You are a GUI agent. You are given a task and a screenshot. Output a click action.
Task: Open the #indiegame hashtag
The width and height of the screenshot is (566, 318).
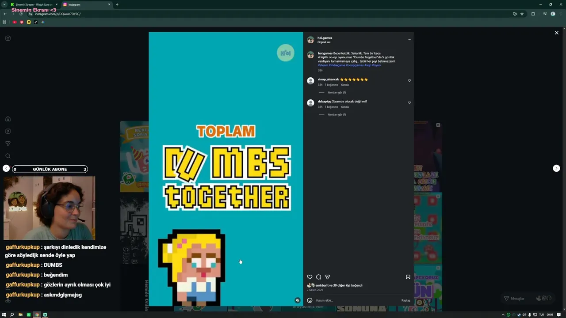point(337,65)
